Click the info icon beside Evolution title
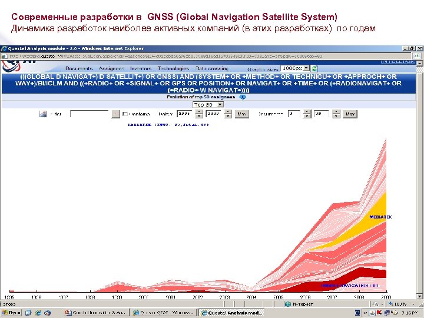 pos(243,97)
